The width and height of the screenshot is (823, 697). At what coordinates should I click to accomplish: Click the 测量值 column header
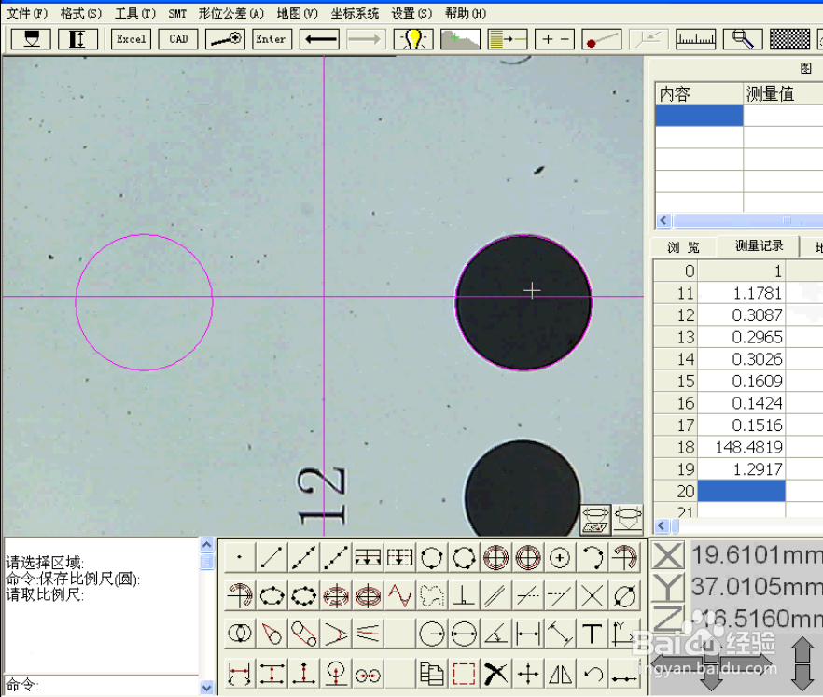pyautogui.click(x=783, y=93)
